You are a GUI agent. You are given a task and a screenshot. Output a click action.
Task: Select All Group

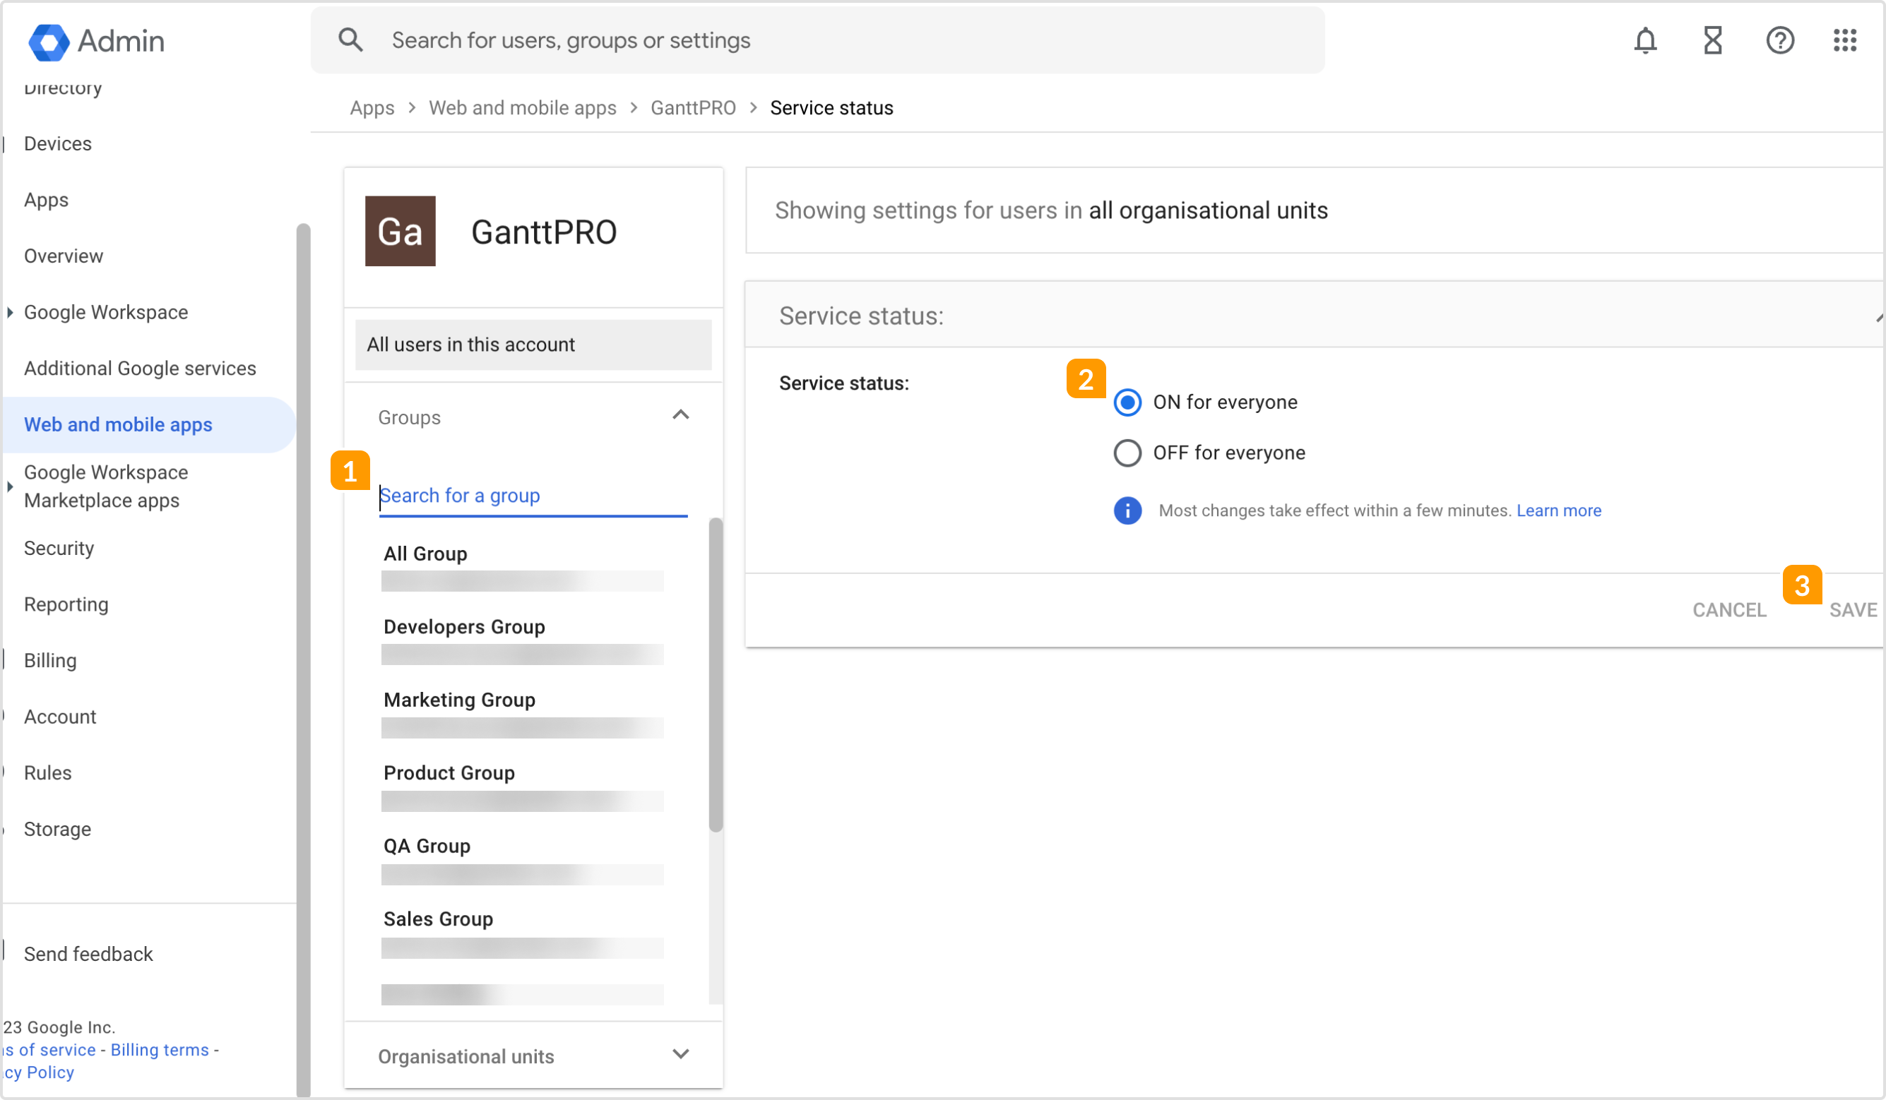tap(523, 567)
